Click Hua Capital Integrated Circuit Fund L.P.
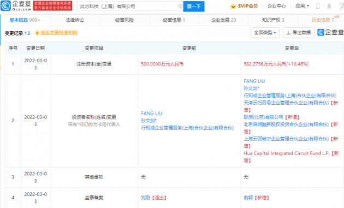344x208 pixels. point(287,153)
